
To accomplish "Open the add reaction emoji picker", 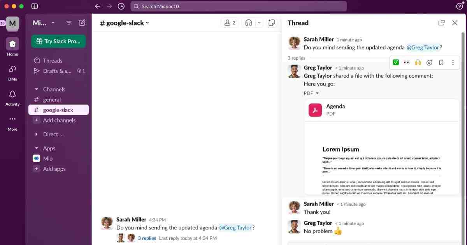I will (x=429, y=63).
